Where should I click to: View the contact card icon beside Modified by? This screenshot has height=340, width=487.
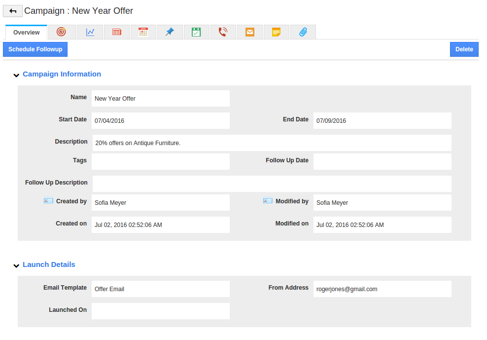point(268,201)
